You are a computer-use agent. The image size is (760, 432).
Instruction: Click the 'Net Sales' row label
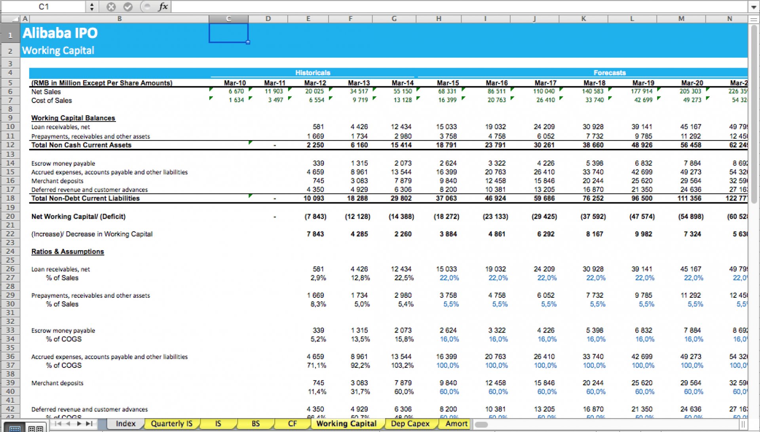(x=46, y=91)
